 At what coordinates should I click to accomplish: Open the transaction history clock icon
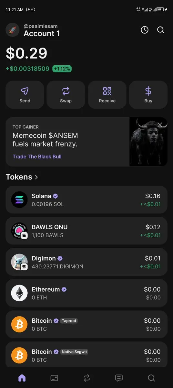pyautogui.click(x=145, y=30)
